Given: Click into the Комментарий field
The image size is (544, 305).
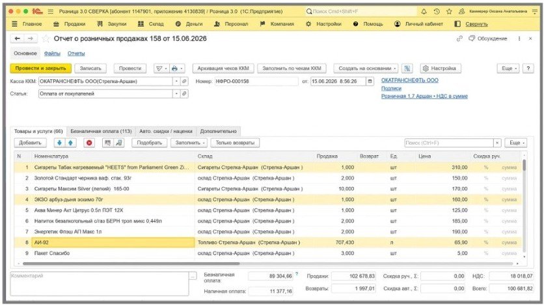Looking at the screenshot, I should pos(100,284).
